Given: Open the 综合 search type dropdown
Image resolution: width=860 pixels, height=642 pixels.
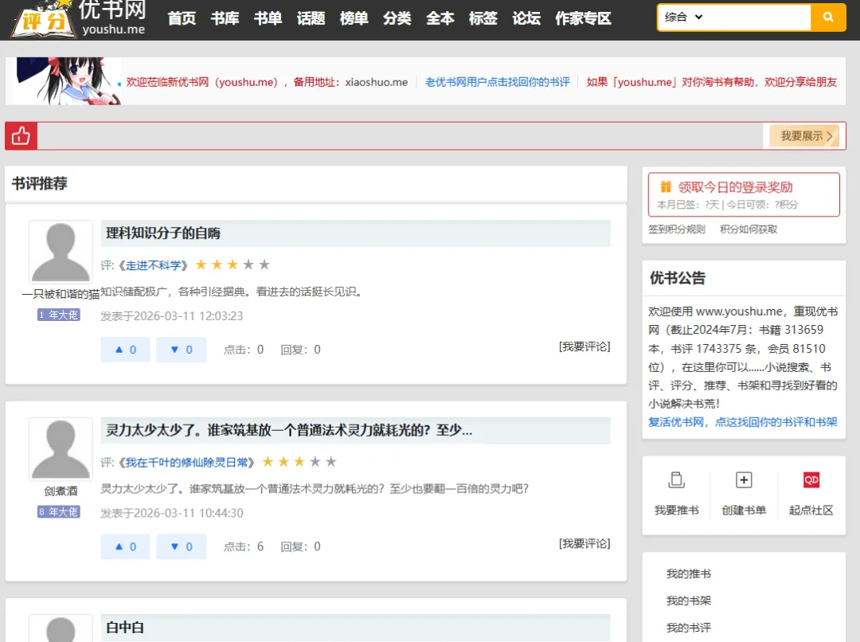Looking at the screenshot, I should [x=683, y=17].
